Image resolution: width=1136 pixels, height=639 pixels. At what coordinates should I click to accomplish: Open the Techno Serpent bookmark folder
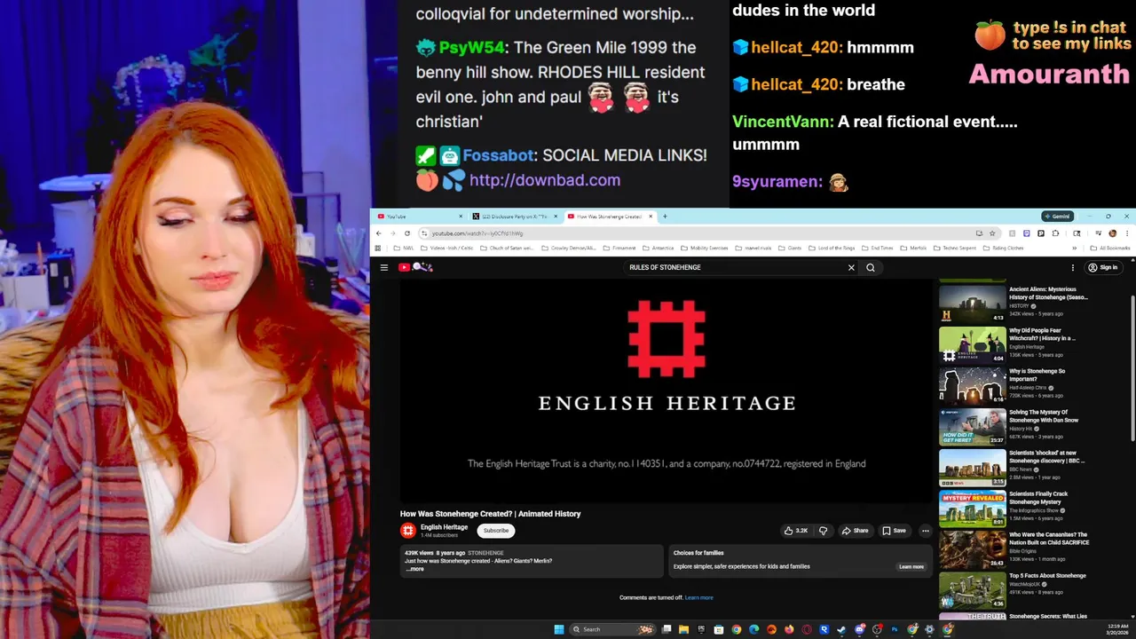(955, 248)
